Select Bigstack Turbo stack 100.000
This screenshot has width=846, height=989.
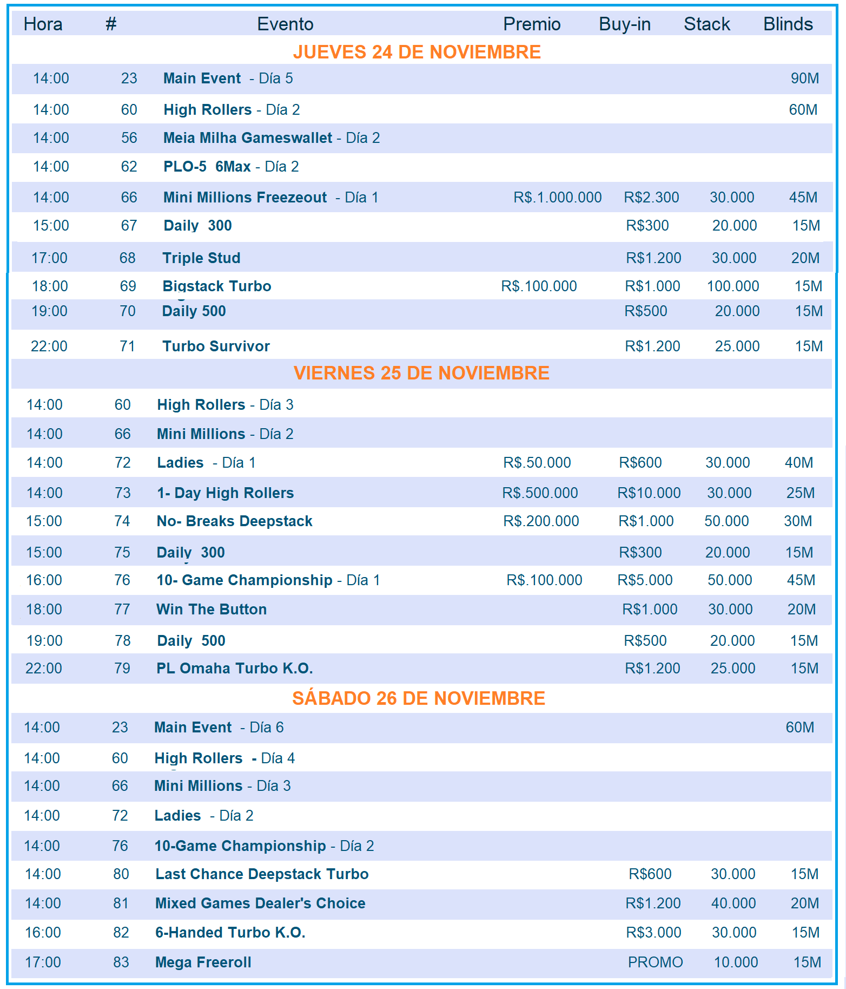[x=733, y=286]
